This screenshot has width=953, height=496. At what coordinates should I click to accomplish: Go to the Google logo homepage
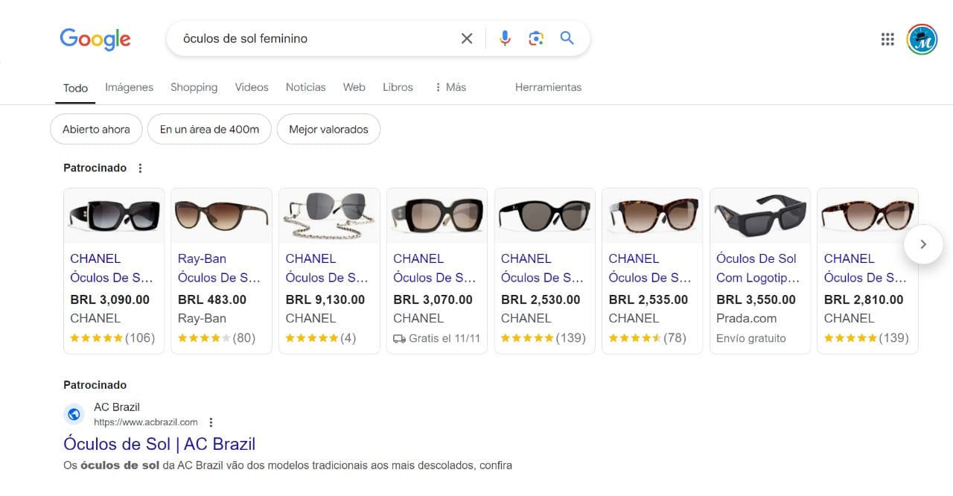pyautogui.click(x=95, y=39)
